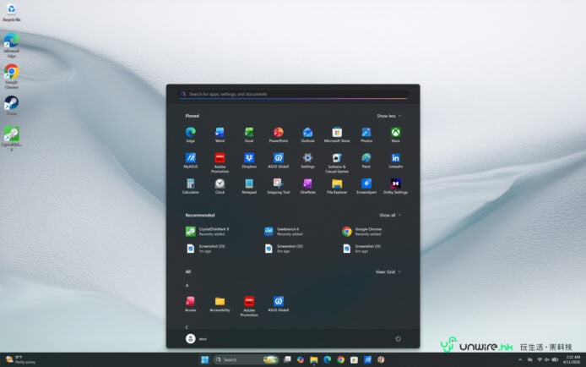The image size is (586, 367).
Task: Open CrystalDiskMark desktop shortcut
Action: click(11, 138)
